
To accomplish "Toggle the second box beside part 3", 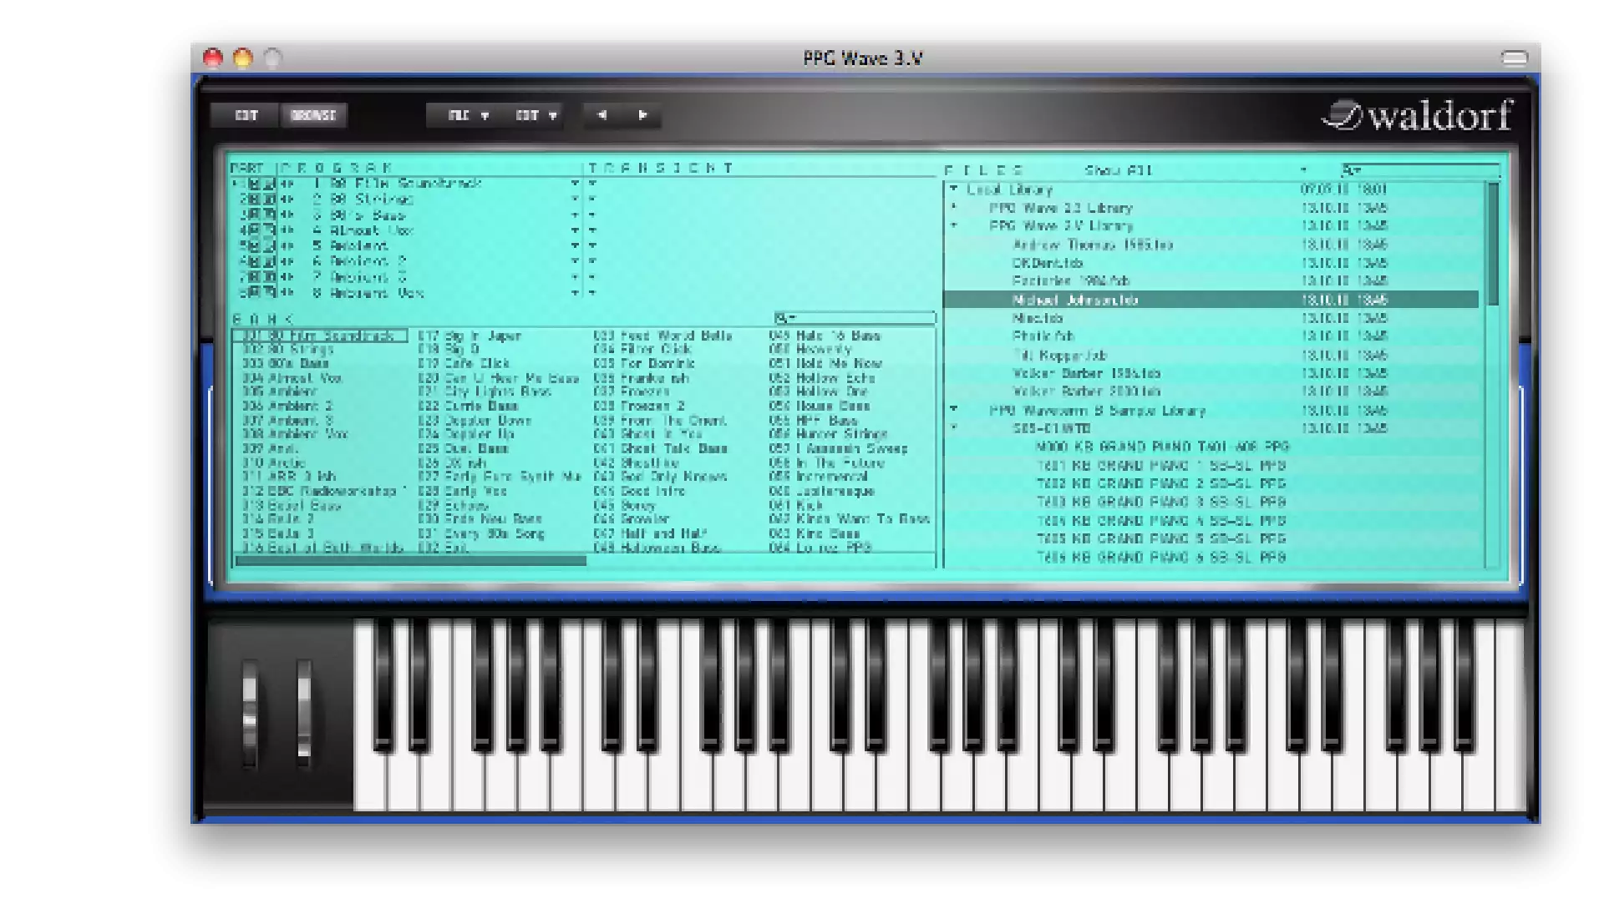I will 269,215.
